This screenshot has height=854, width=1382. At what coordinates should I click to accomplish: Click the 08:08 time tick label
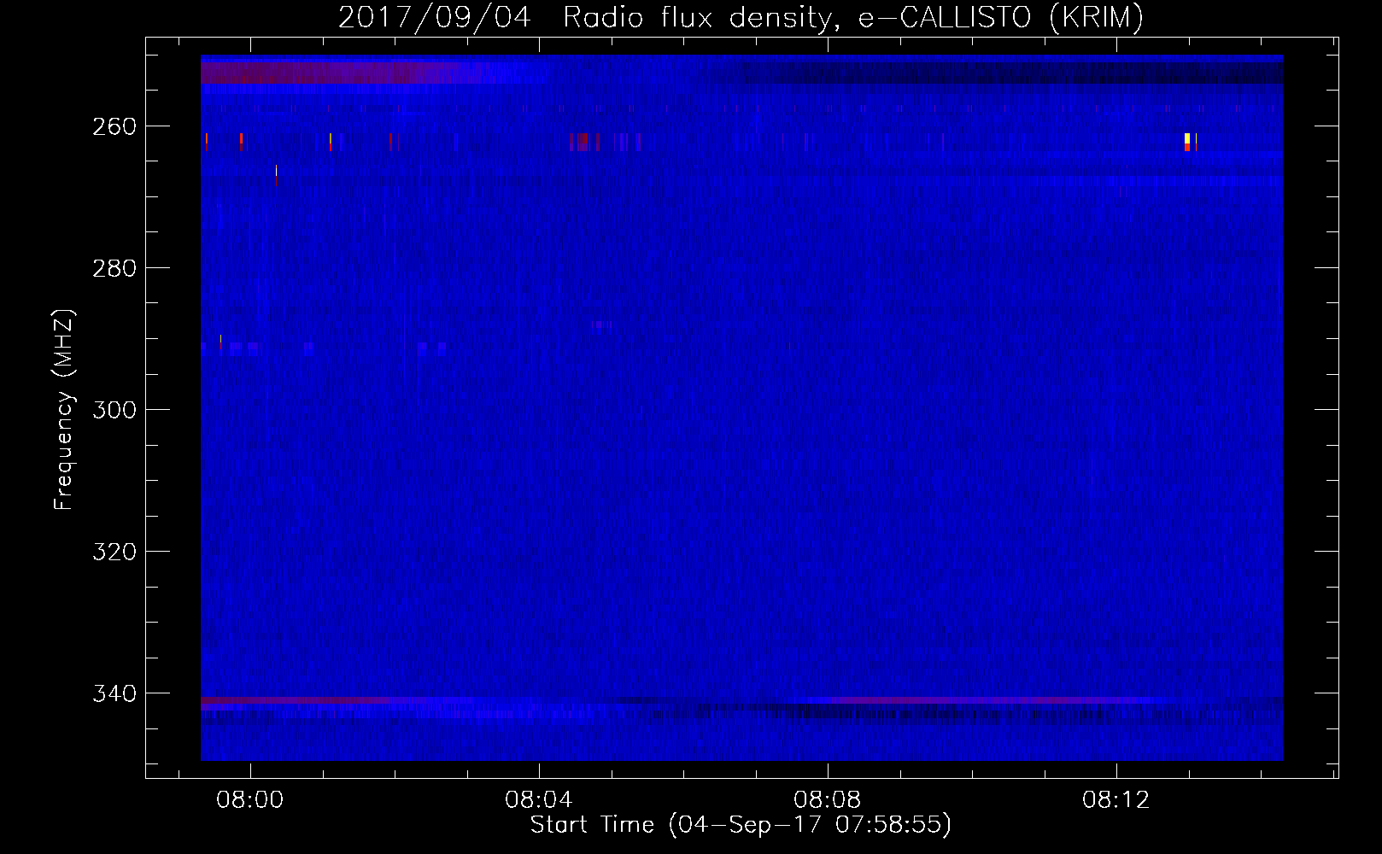[x=828, y=800]
